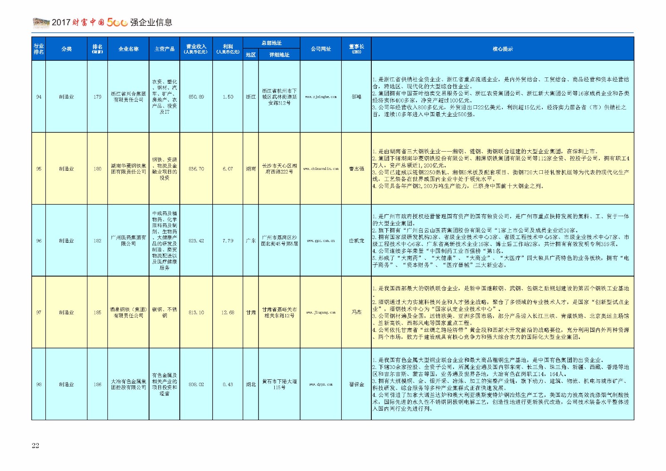666x471 pixels.
Task: Click profit value 1.50
Action: [228, 97]
